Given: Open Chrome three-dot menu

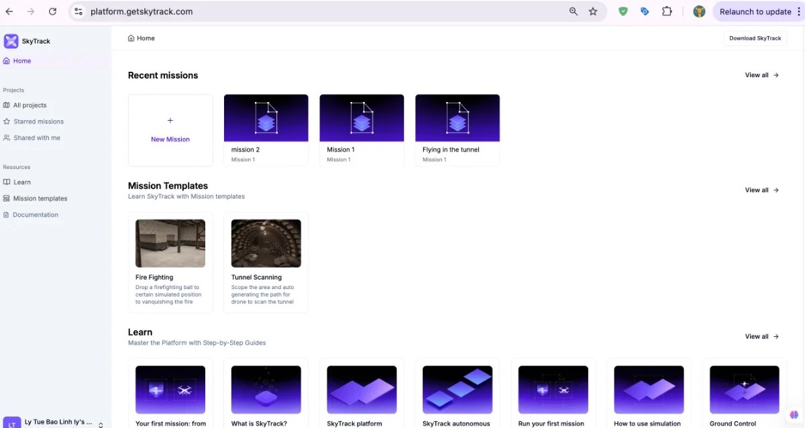Looking at the screenshot, I should 800,11.
